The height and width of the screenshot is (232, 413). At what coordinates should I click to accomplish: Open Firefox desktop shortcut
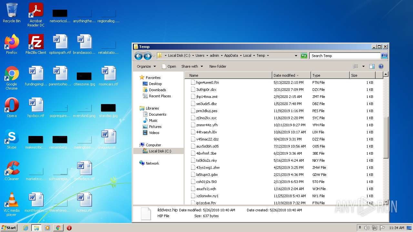(12, 44)
